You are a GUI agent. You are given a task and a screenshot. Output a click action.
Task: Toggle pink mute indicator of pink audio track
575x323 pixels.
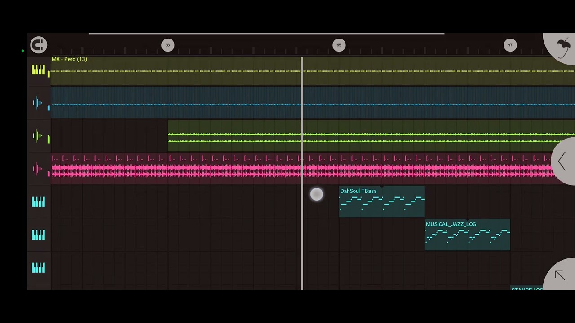(49, 173)
